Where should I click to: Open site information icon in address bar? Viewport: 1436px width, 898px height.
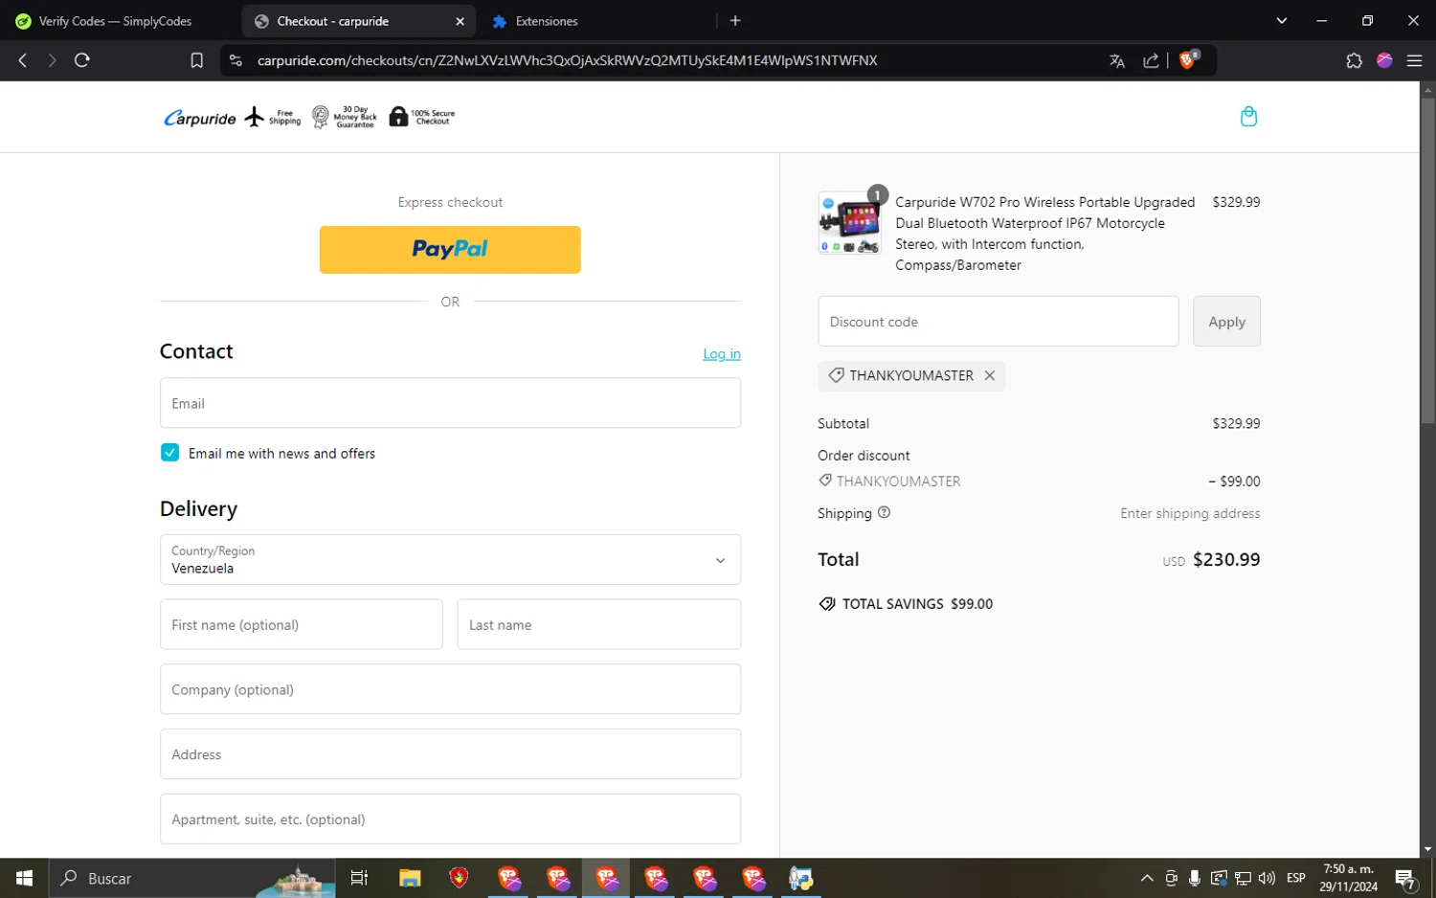pyautogui.click(x=235, y=60)
